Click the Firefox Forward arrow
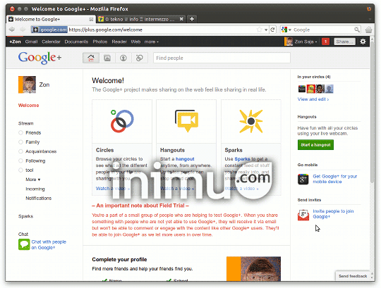Image resolution: width=381 pixels, height=288 pixels. (x=23, y=30)
